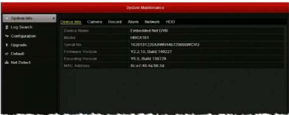Open the Configuration section
The width and height of the screenshot is (289, 115).
tap(23, 36)
